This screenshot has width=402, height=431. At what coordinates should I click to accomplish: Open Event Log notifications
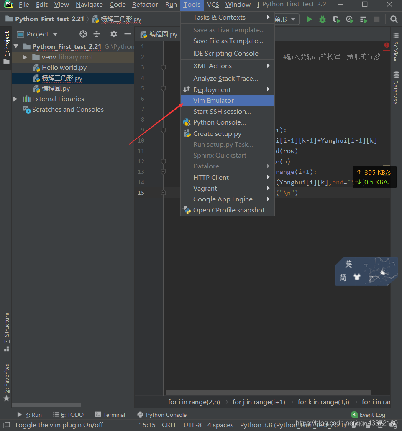tap(369, 415)
